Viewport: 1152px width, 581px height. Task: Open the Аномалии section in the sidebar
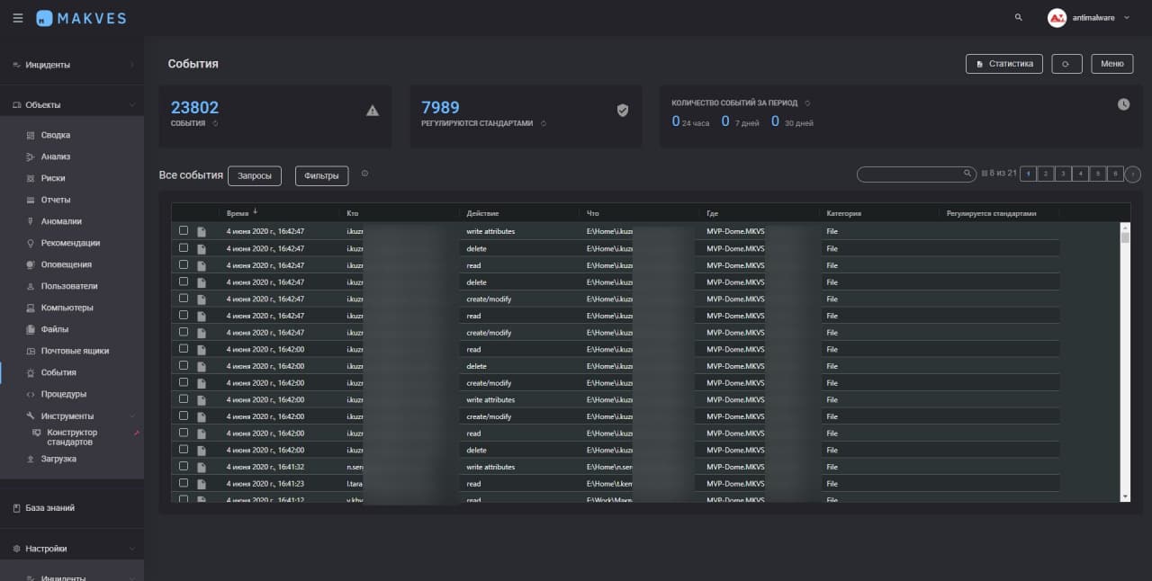[x=61, y=221]
